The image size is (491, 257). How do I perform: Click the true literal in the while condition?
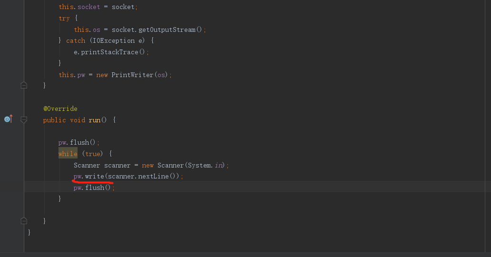[x=93, y=154]
